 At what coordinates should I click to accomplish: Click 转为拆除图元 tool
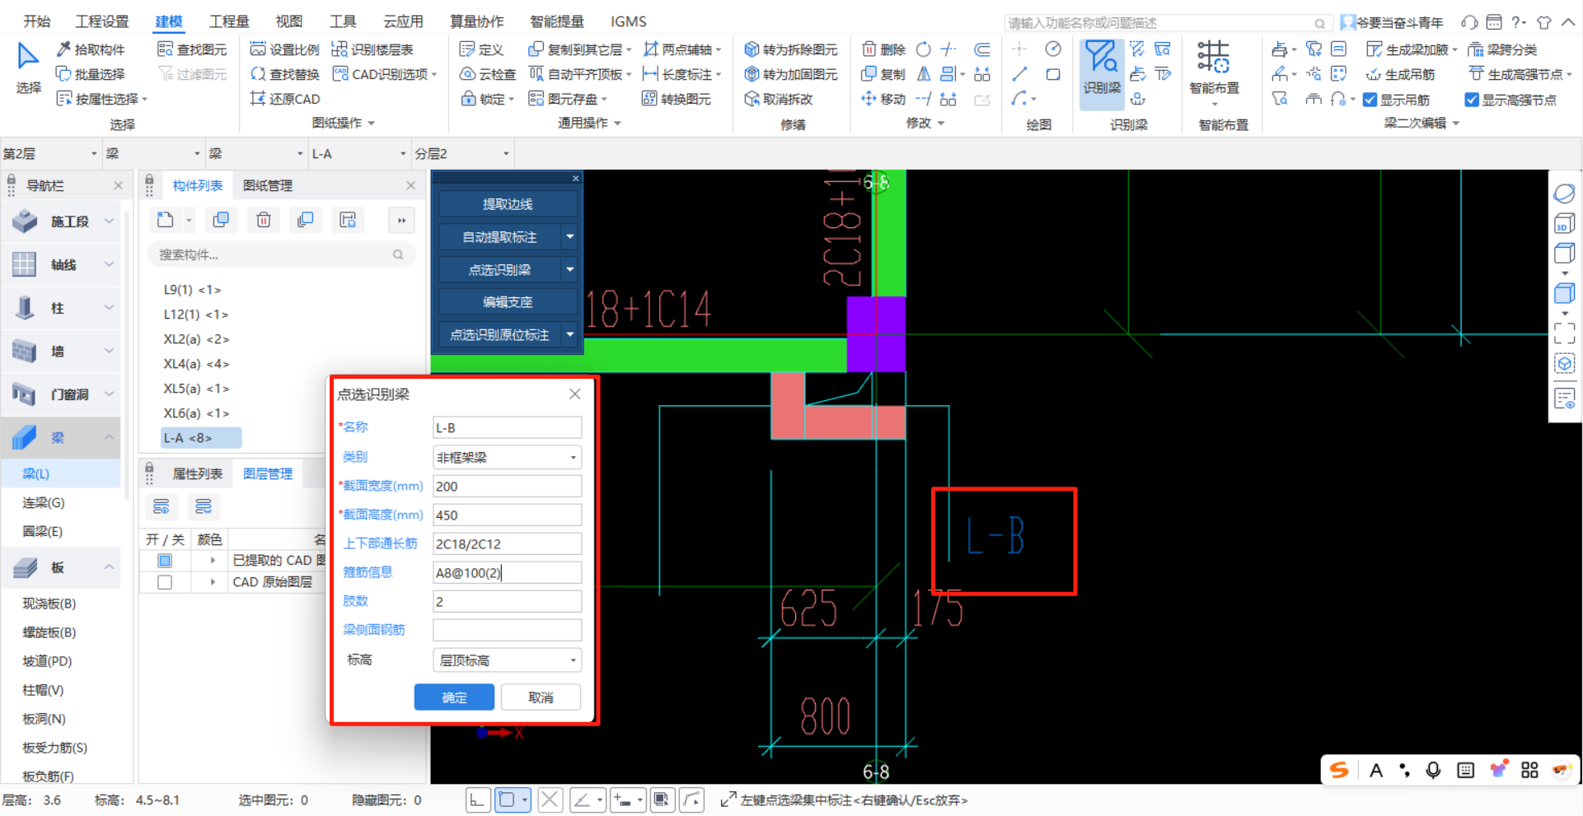click(x=790, y=49)
